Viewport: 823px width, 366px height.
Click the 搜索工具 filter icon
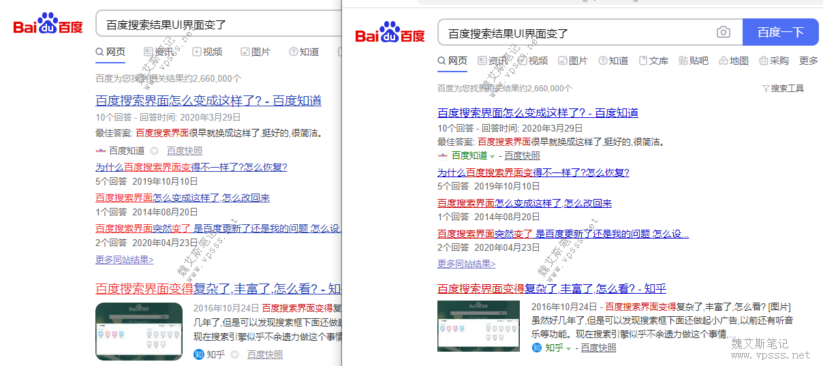[x=766, y=89]
